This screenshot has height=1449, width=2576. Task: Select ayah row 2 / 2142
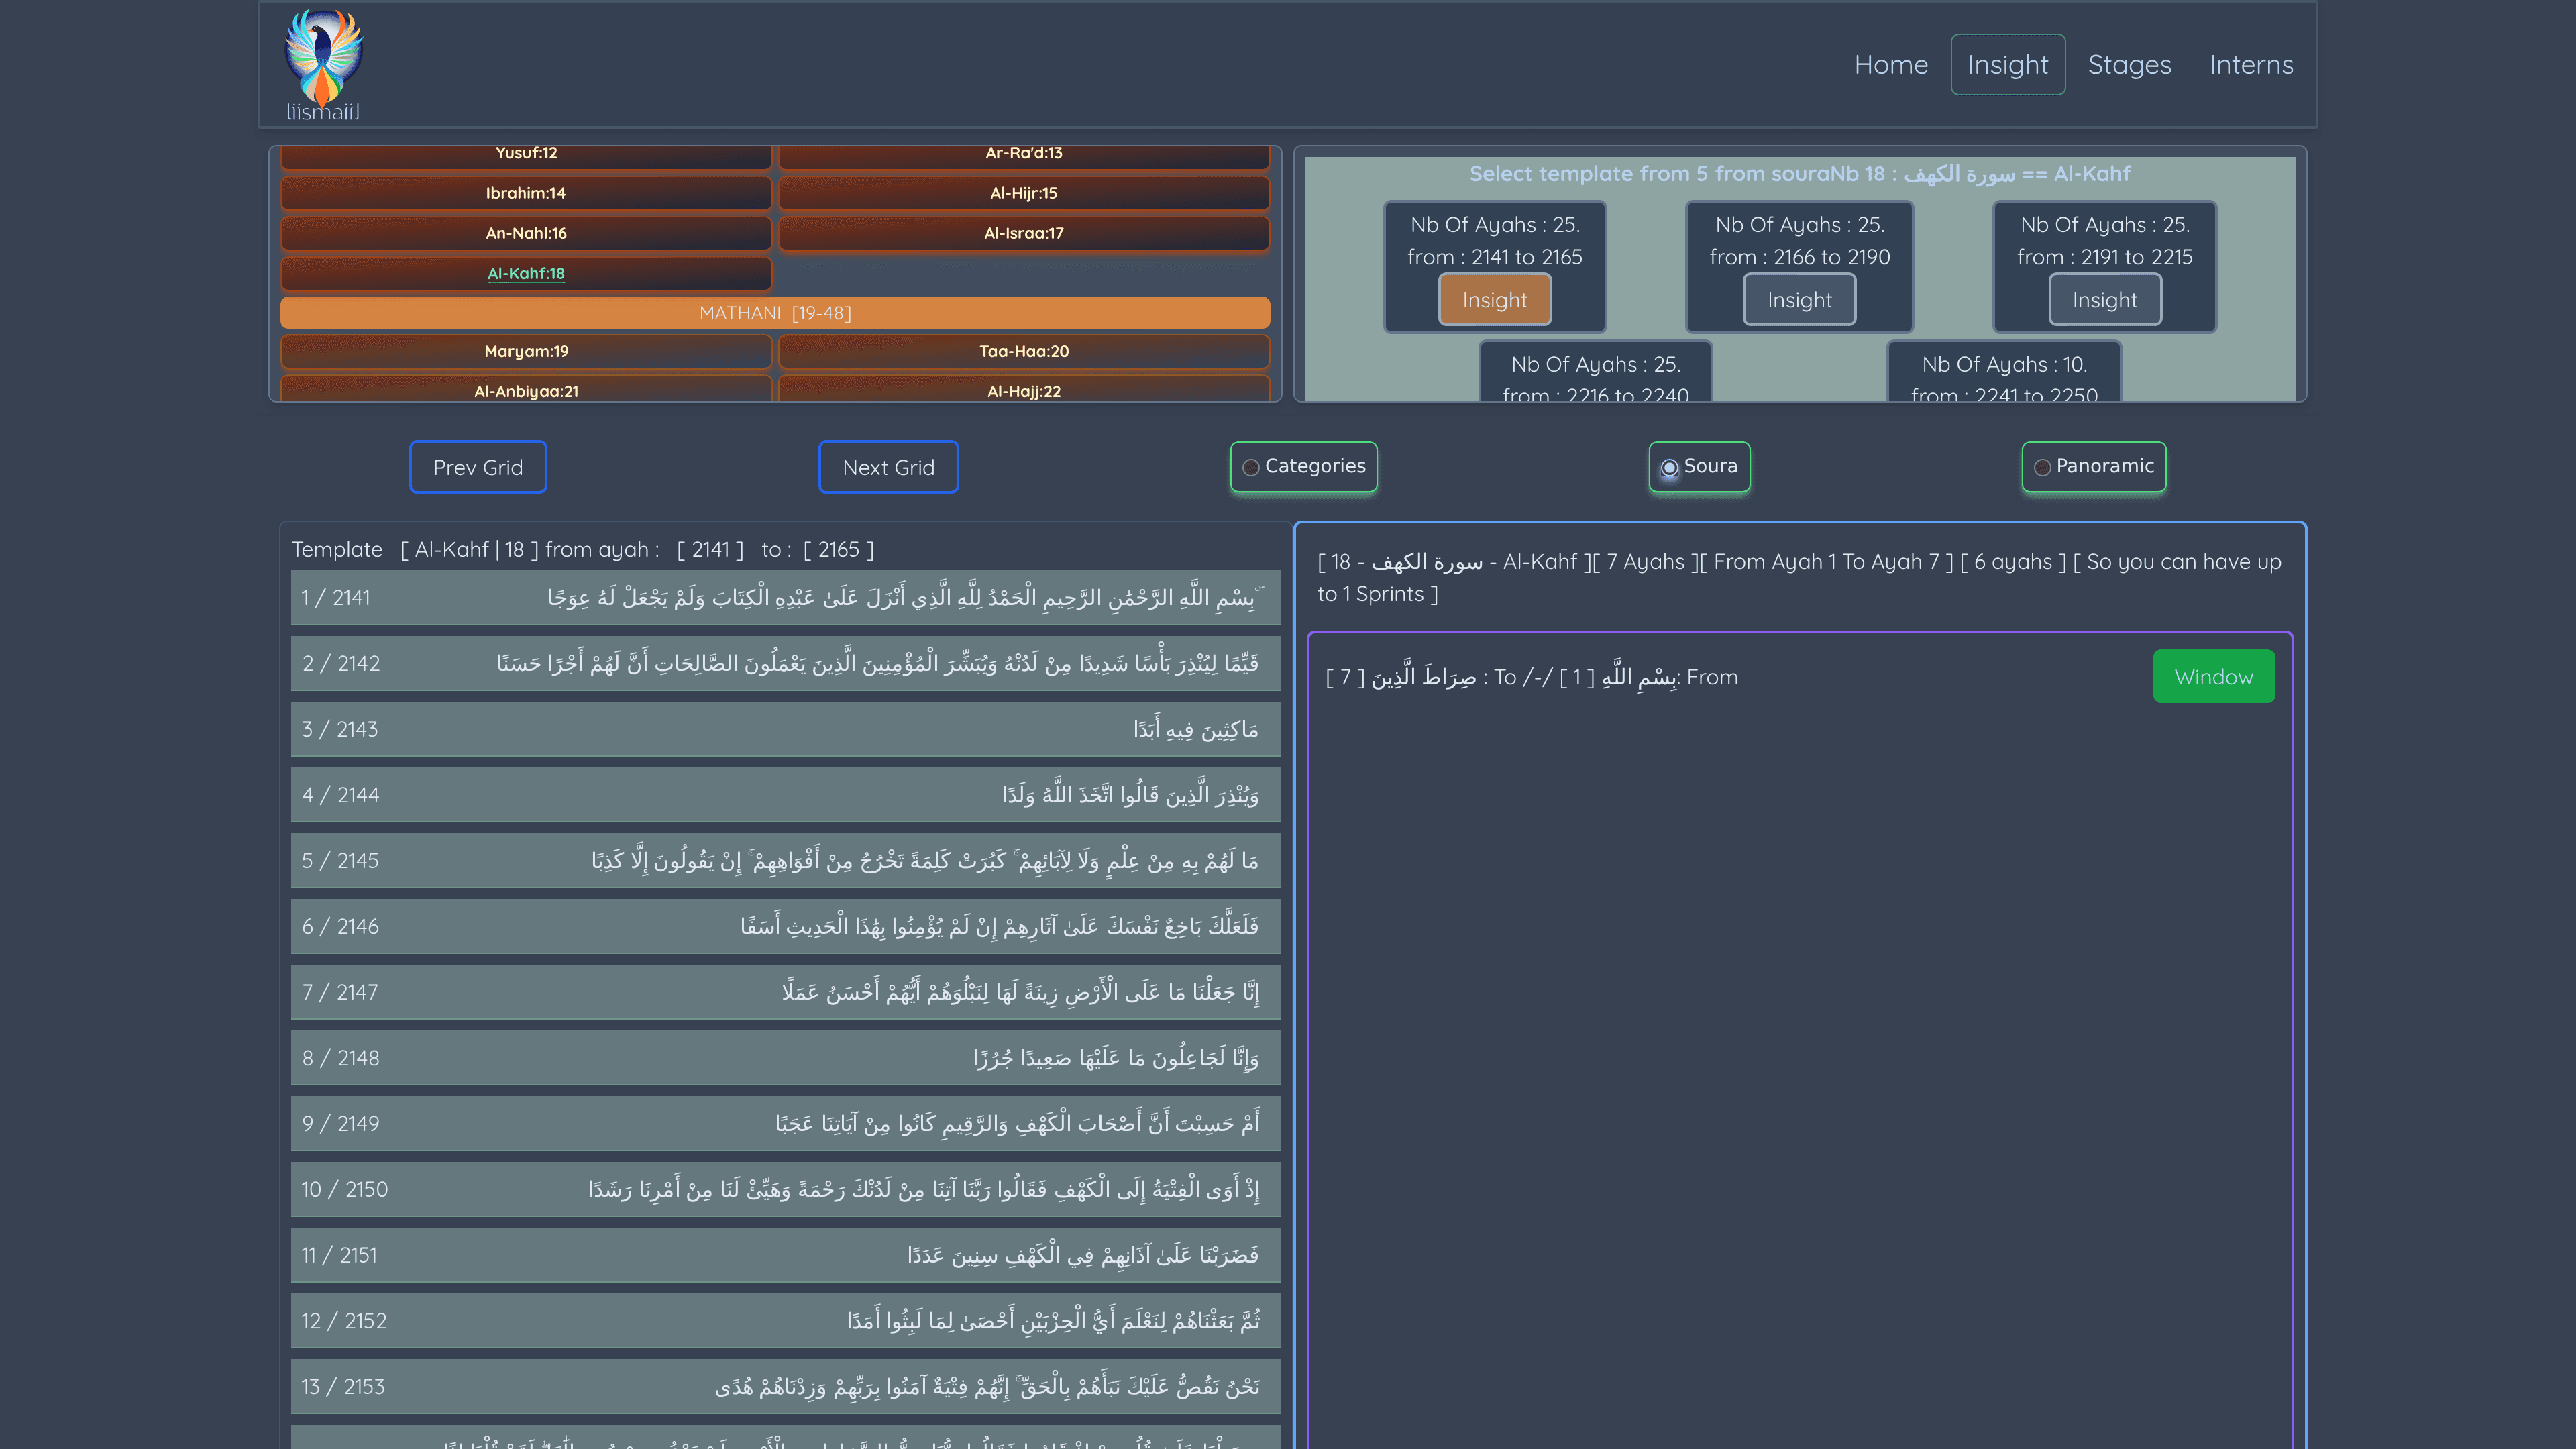(785, 664)
